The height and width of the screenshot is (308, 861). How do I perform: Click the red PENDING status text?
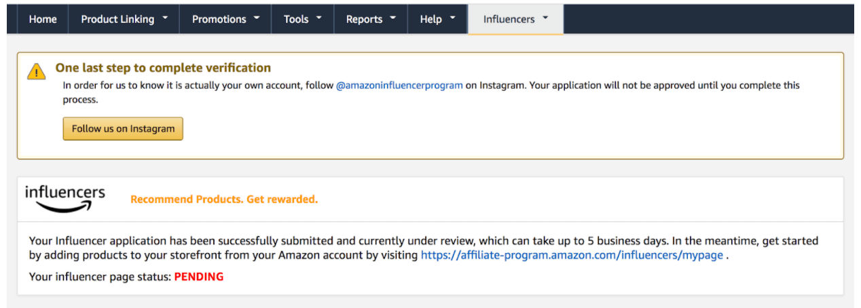point(199,277)
